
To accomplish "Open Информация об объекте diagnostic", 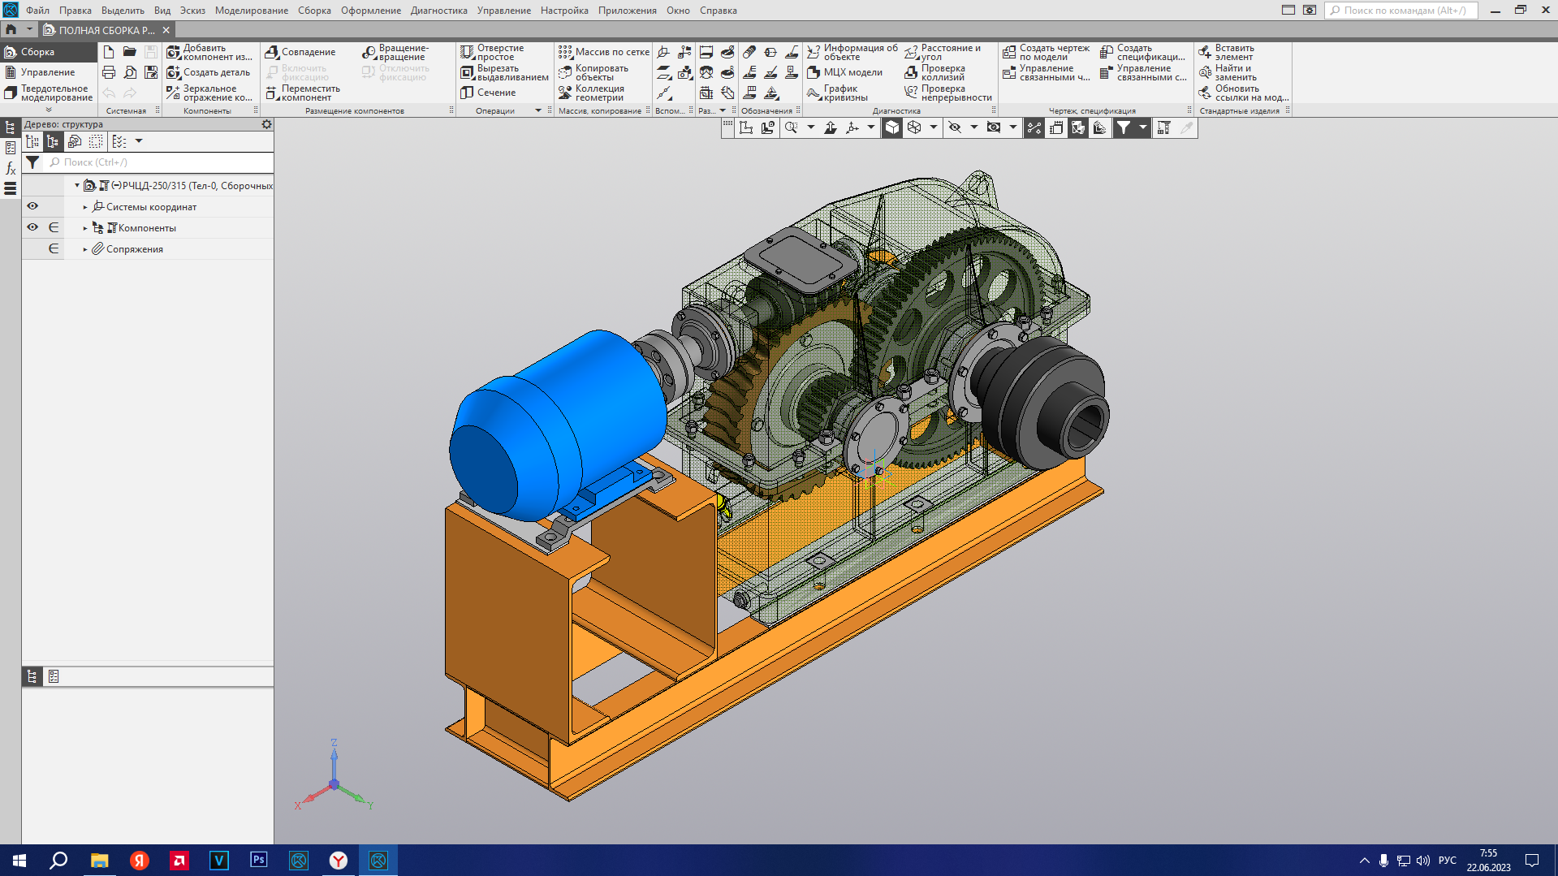I will (852, 52).
